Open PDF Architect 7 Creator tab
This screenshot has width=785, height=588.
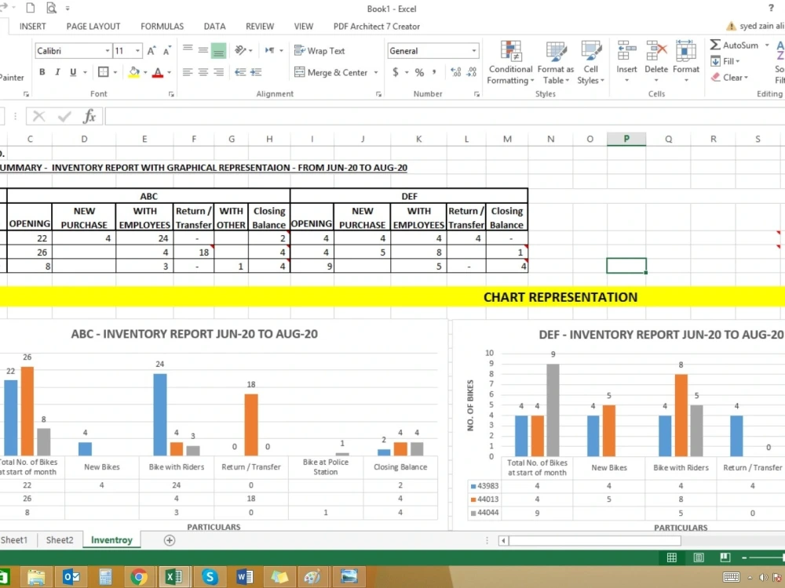377,27
